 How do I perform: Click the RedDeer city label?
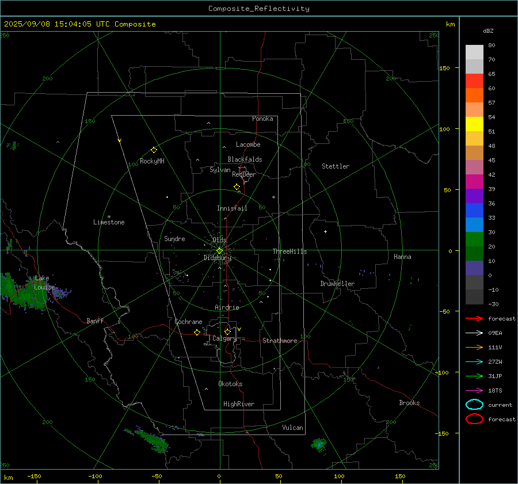(x=244, y=174)
